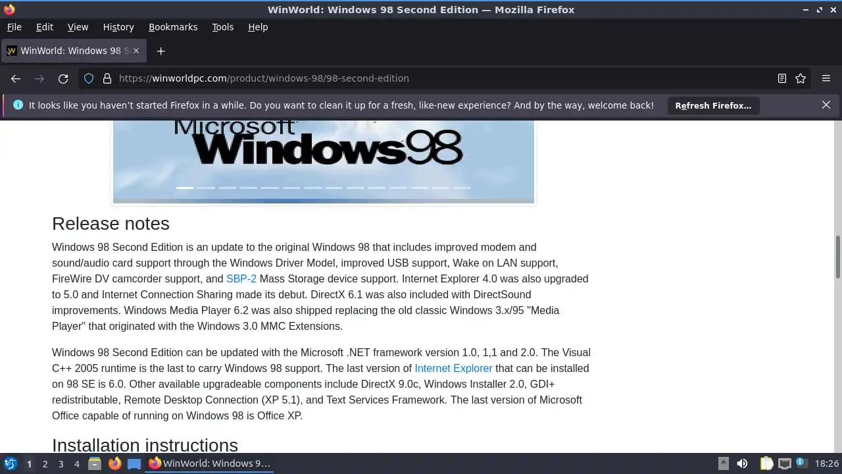Open a new tab with plus button
Viewport: 842px width, 474px height.
pos(161,51)
